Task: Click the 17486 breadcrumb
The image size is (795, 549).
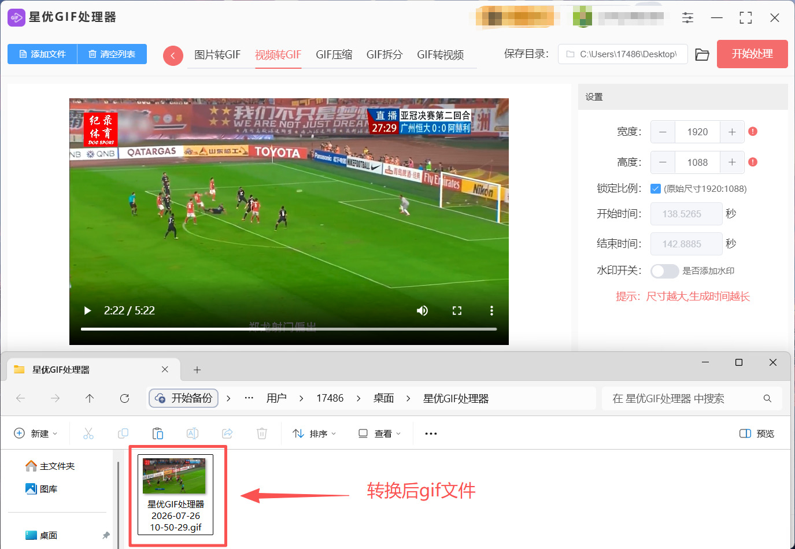Action: tap(330, 398)
